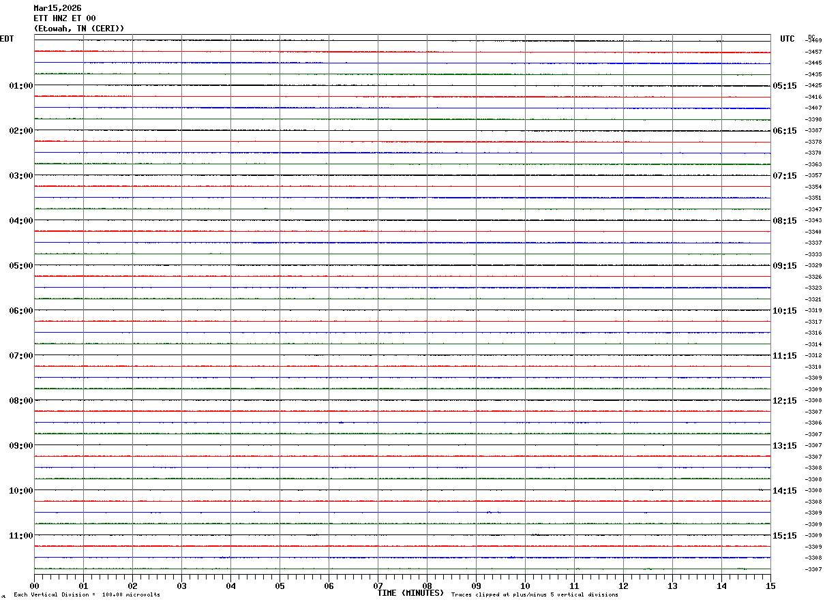This screenshot has height=604, width=825.
Task: Click the DC offset value "-3387"
Action: (x=813, y=131)
